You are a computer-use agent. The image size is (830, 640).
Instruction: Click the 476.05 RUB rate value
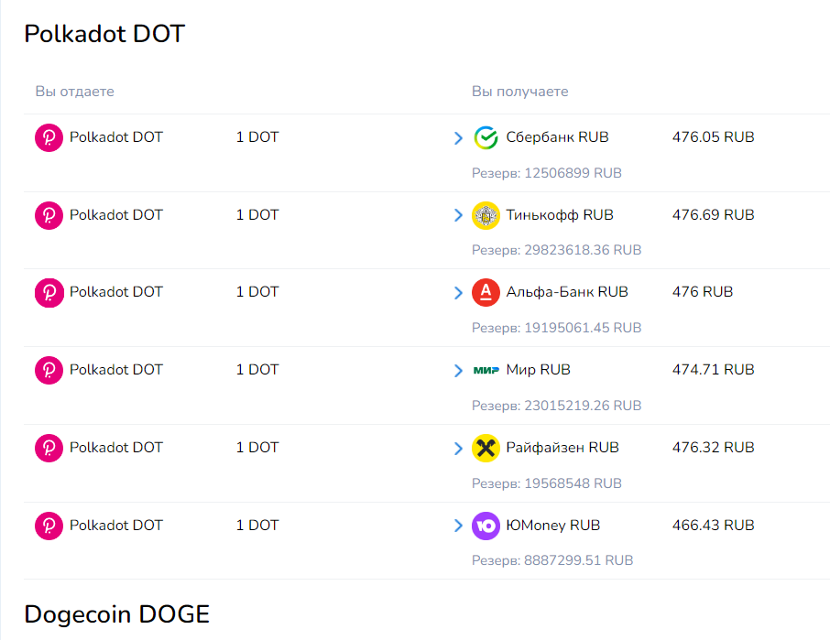pos(713,137)
